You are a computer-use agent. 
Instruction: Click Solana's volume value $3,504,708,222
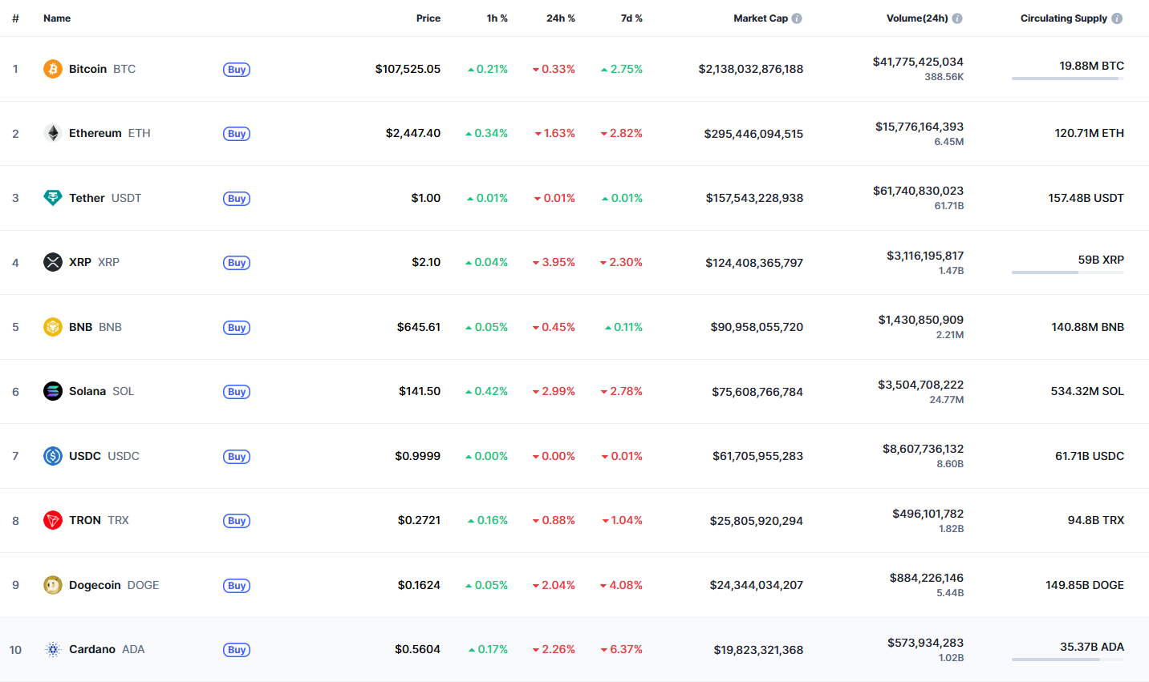tap(920, 385)
